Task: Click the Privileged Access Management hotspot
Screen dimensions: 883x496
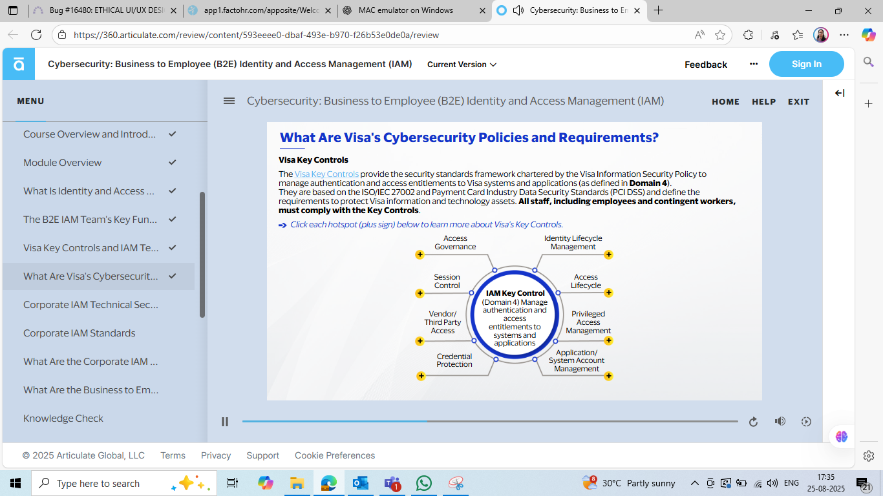Action: [x=608, y=340]
